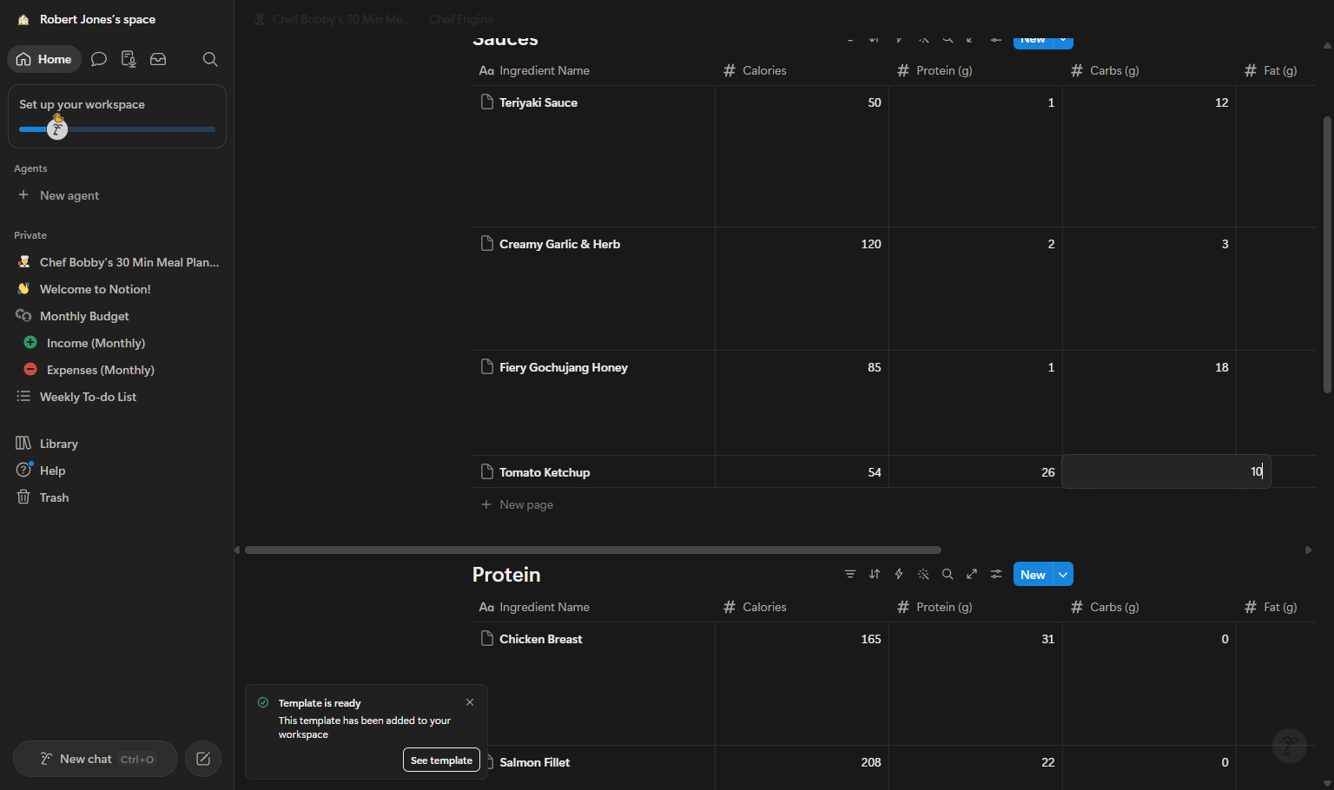The width and height of the screenshot is (1334, 790).
Task: Open Chicken Breast row
Action: 540,639
